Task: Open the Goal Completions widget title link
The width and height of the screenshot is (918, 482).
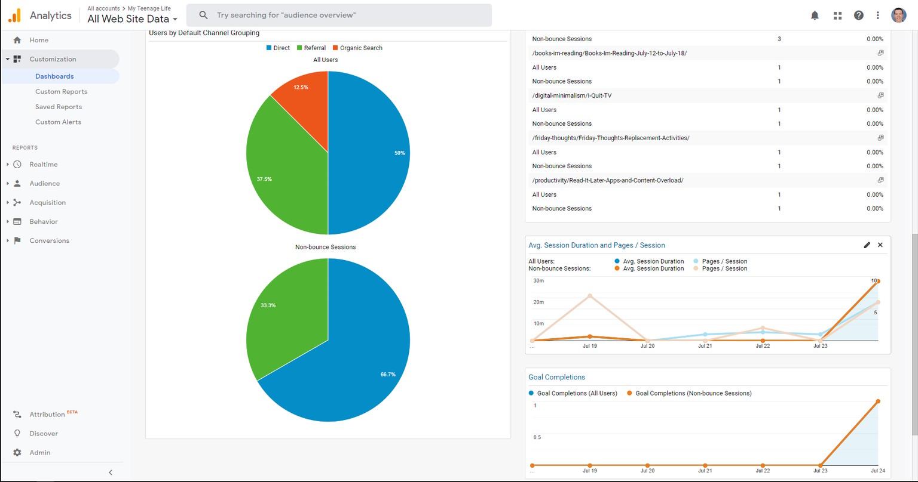Action: click(556, 377)
